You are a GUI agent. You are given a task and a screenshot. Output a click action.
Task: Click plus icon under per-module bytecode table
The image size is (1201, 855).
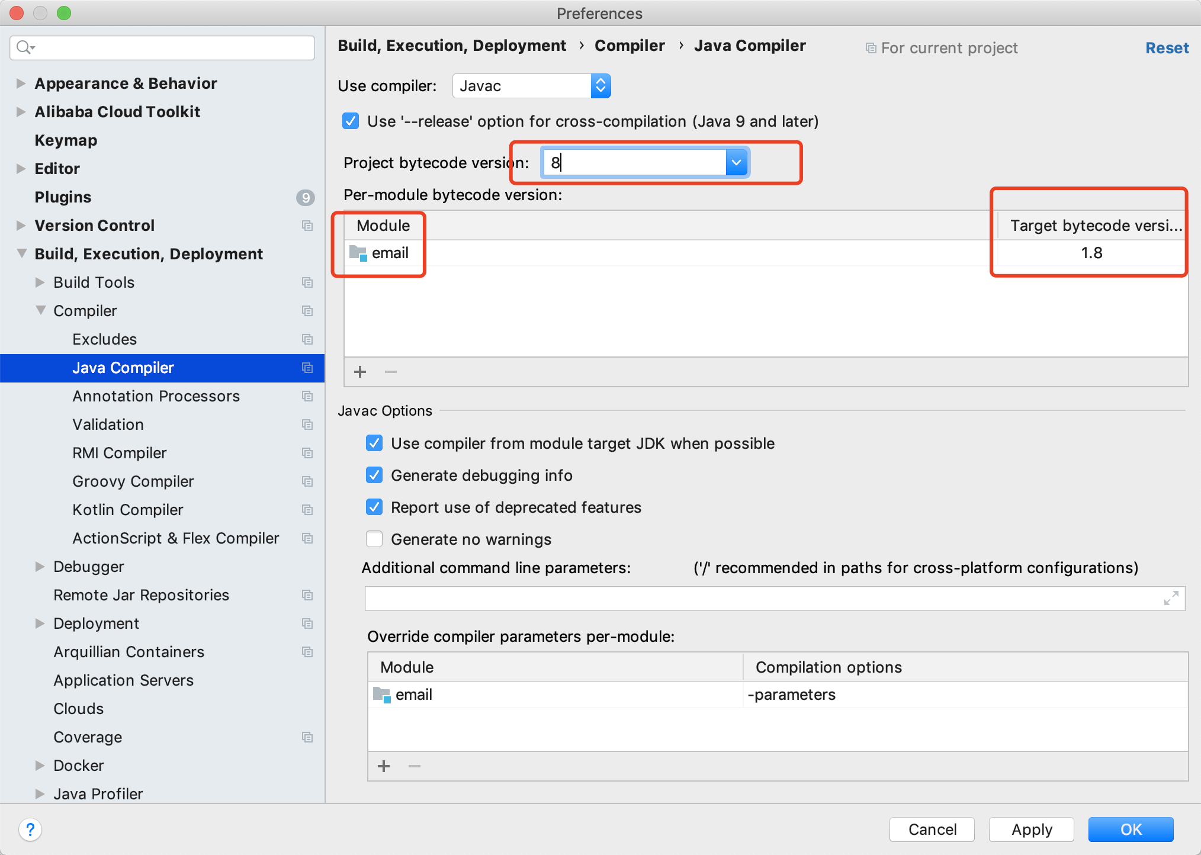(x=360, y=372)
